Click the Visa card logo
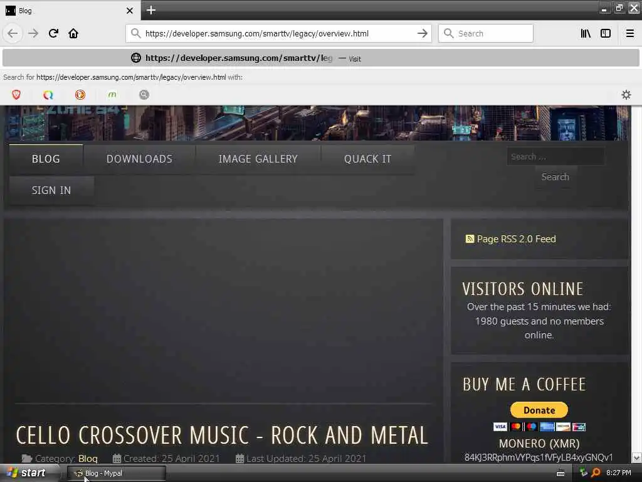 [500, 427]
